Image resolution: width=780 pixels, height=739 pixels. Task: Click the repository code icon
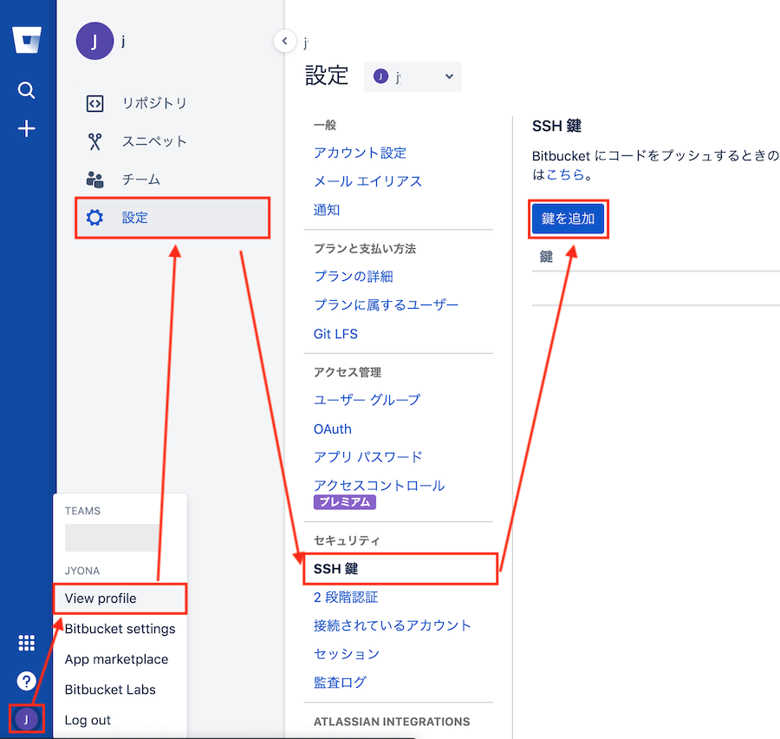coord(94,103)
